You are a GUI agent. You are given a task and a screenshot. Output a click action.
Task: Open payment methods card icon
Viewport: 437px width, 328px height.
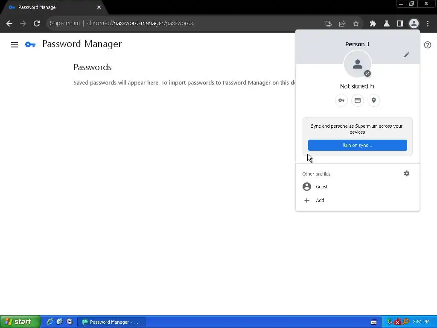[x=358, y=100]
